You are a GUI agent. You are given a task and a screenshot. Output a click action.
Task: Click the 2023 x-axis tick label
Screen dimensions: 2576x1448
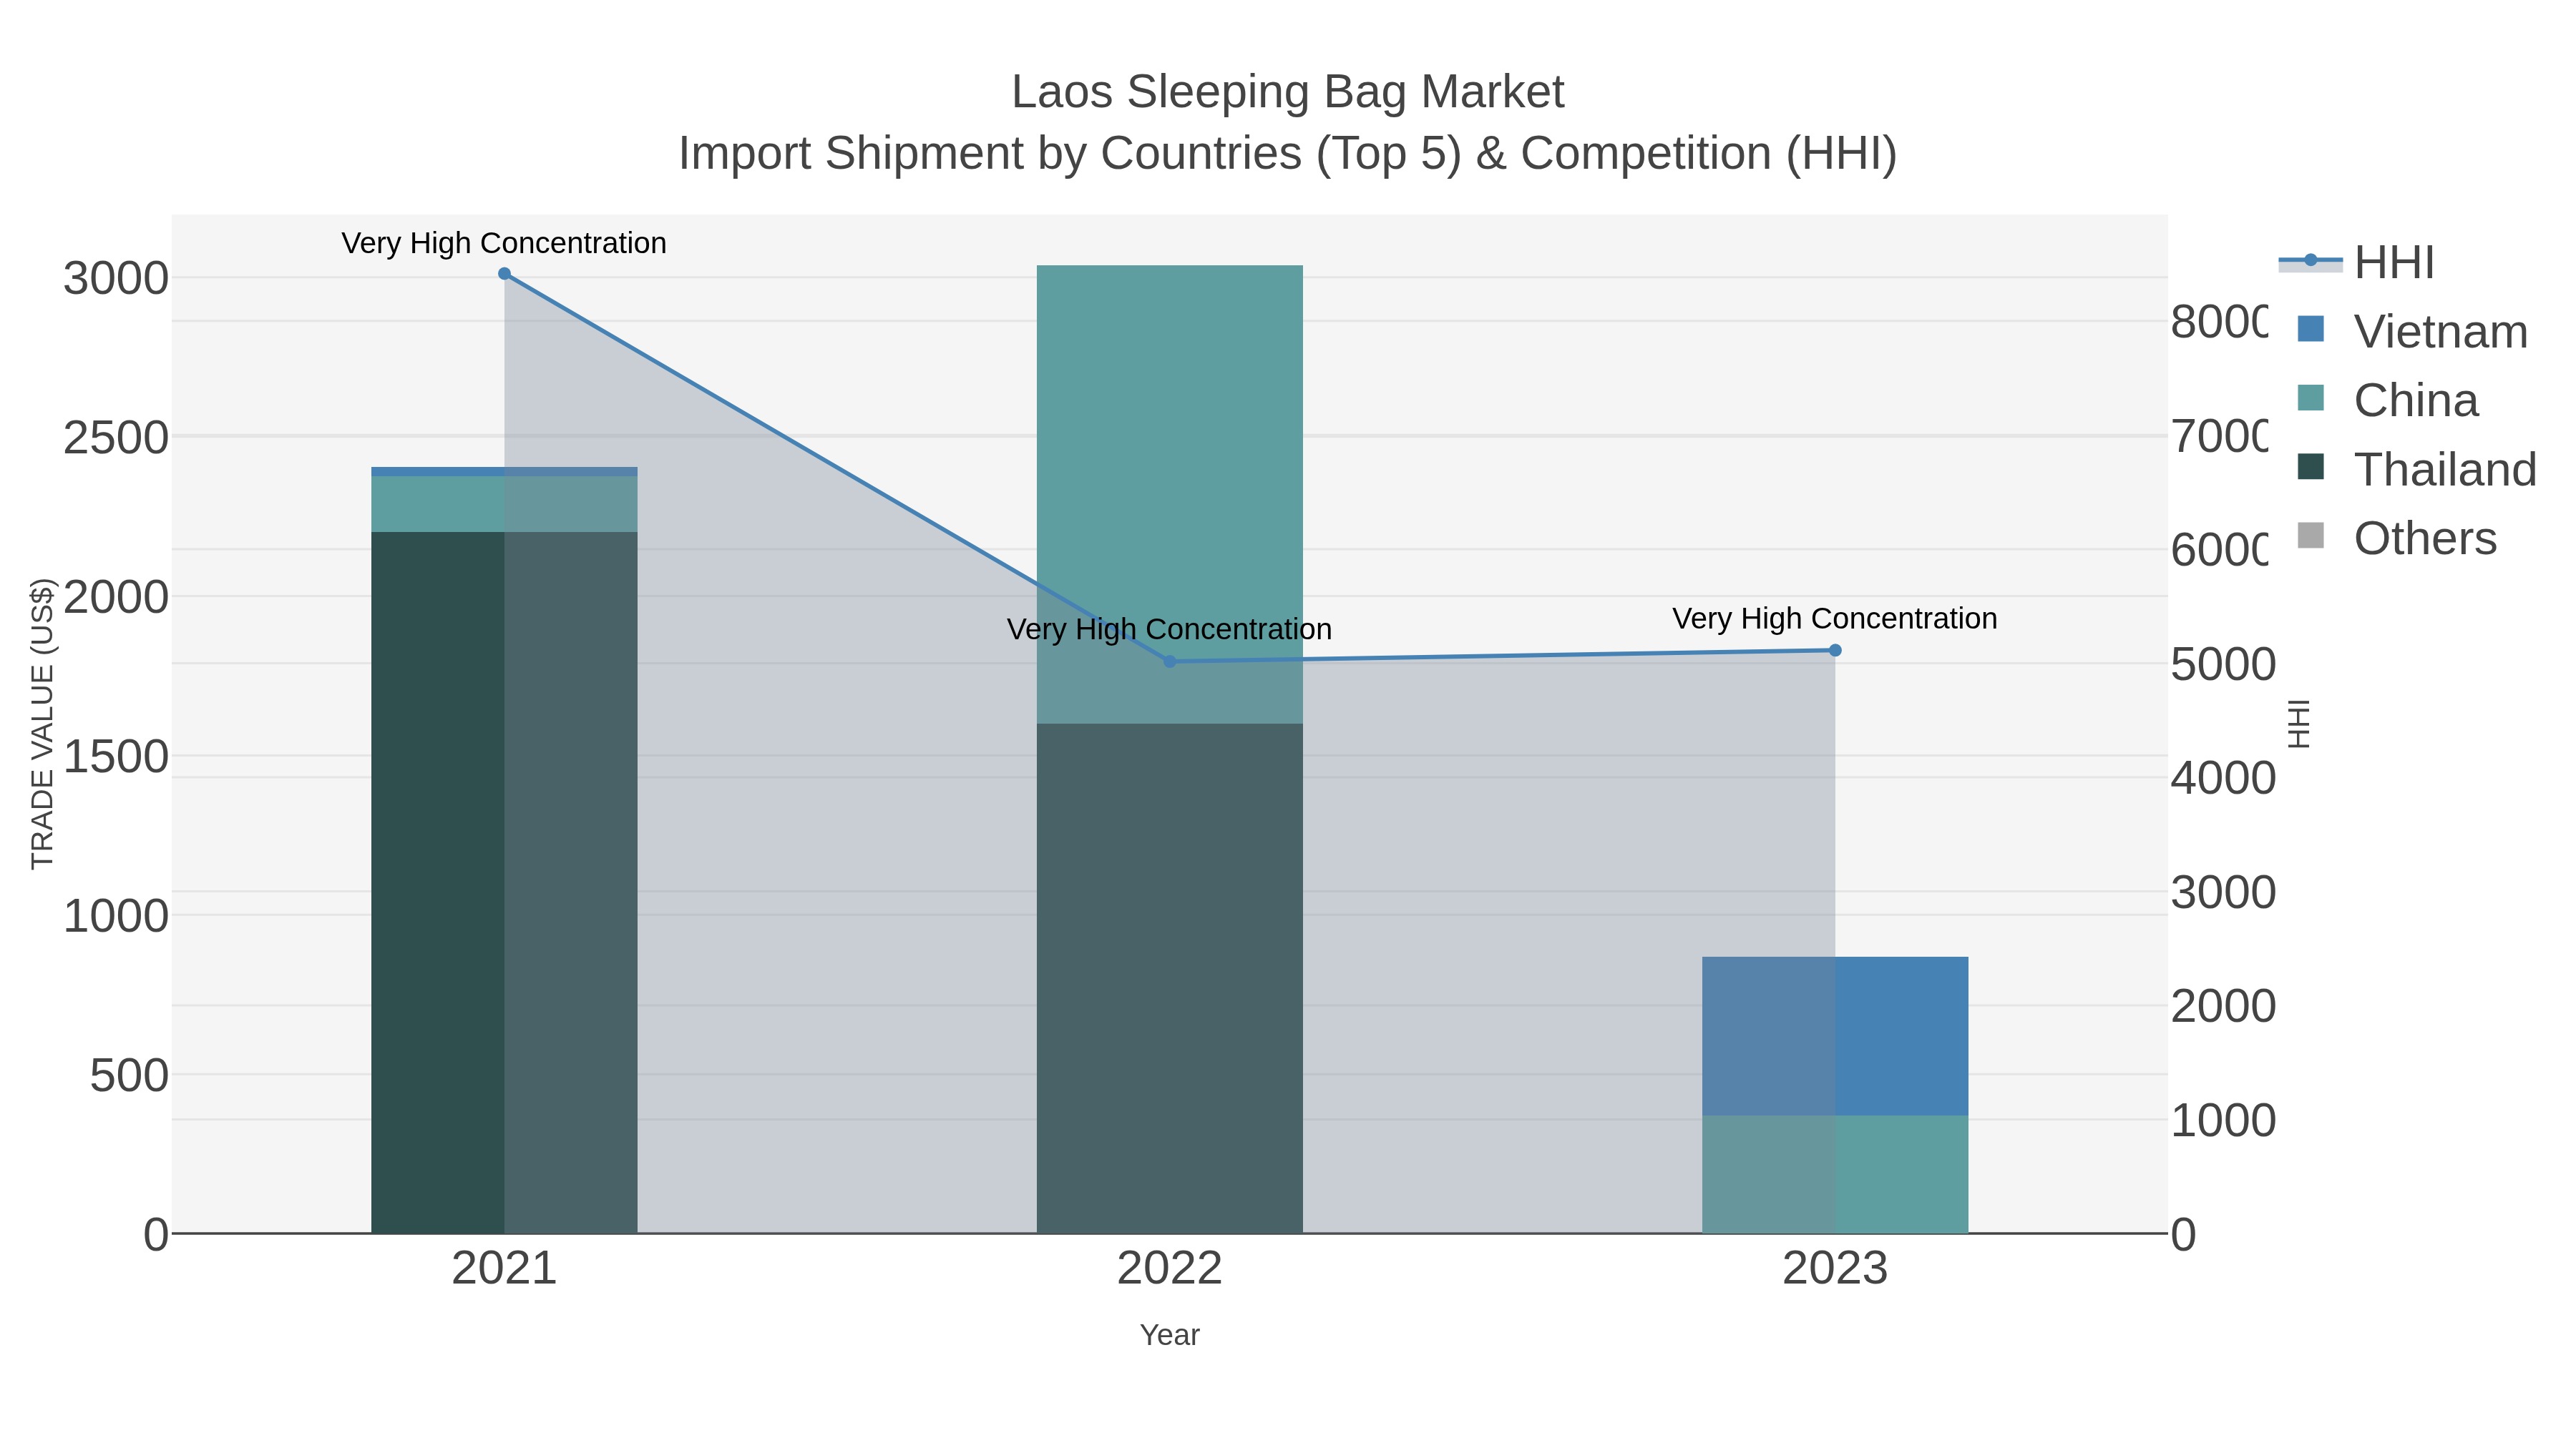(x=1835, y=1269)
